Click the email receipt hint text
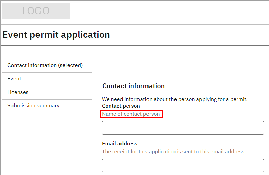The height and width of the screenshot is (175, 269). tap(173, 152)
